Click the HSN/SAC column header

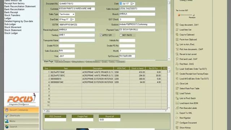(122, 68)
